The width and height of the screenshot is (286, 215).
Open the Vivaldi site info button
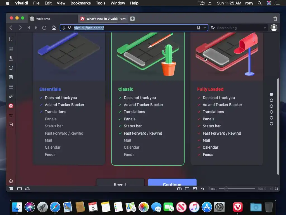(x=69, y=28)
